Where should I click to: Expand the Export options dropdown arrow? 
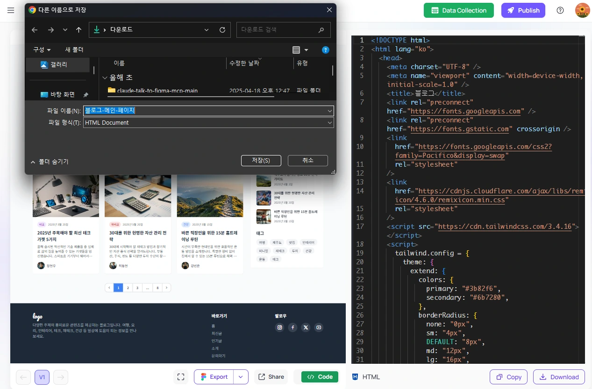coord(241,377)
